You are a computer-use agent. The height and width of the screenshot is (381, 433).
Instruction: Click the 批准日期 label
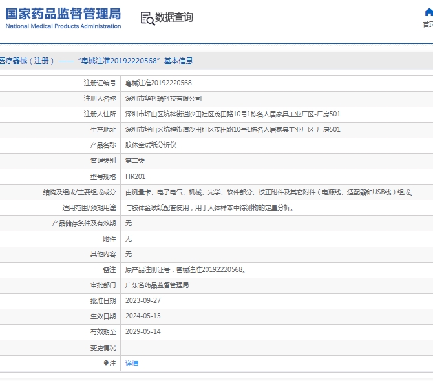(103, 300)
